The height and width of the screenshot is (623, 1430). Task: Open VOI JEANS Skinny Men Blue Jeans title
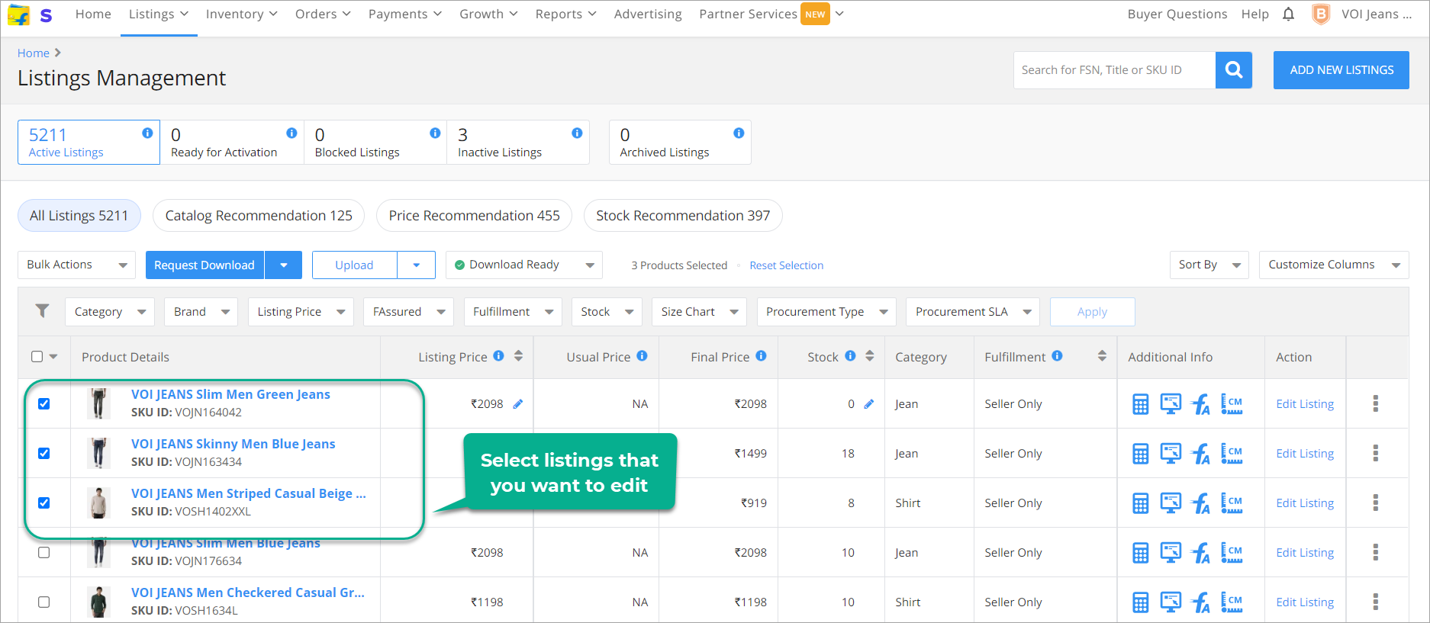point(234,444)
